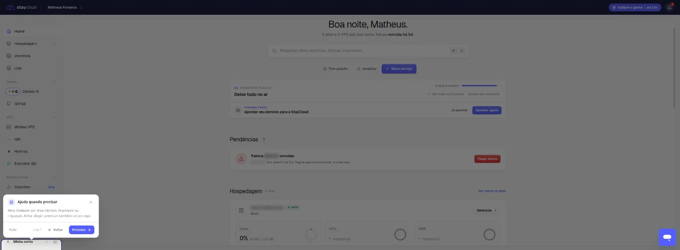Click the Evolution GO icon
The height and width of the screenshot is (250, 680).
(x=9, y=164)
